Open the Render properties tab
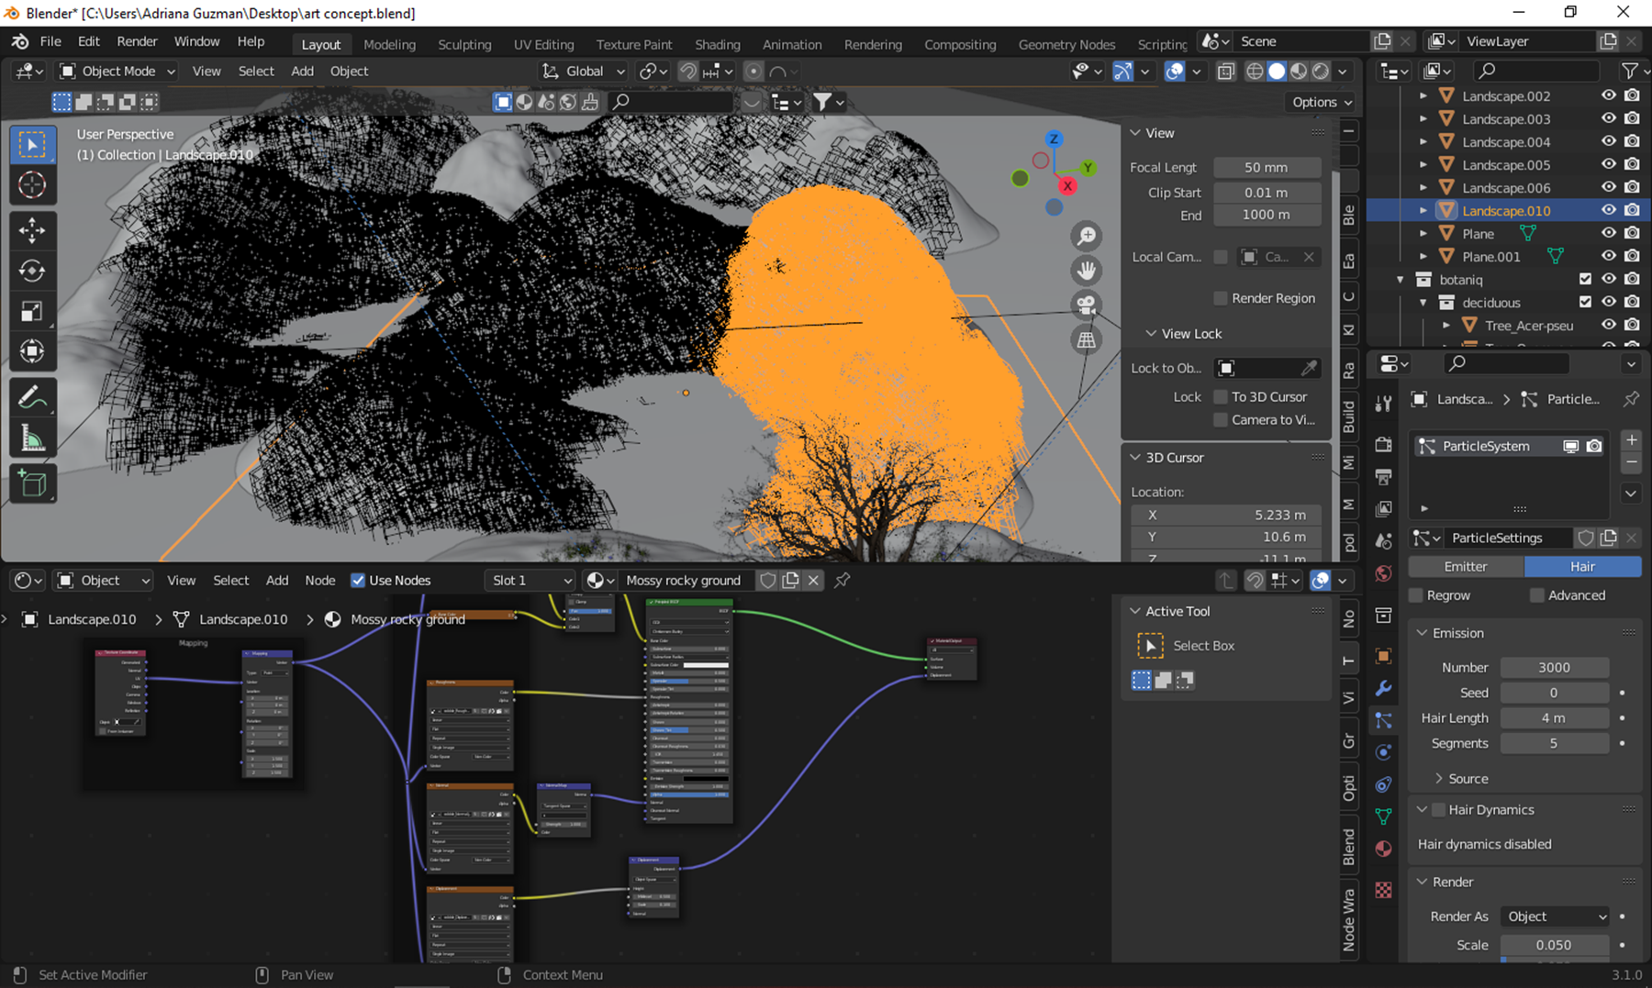1652x988 pixels. coord(1384,445)
